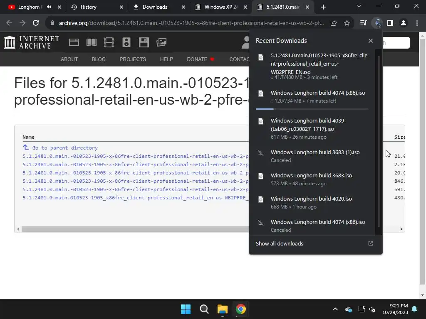Click the file listing scroll-left arrow
This screenshot has height=319, width=426.
tap(18, 229)
